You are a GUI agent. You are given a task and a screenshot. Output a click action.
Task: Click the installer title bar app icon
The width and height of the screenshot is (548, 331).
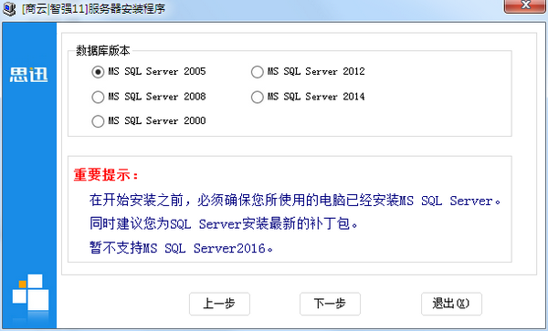(9, 9)
